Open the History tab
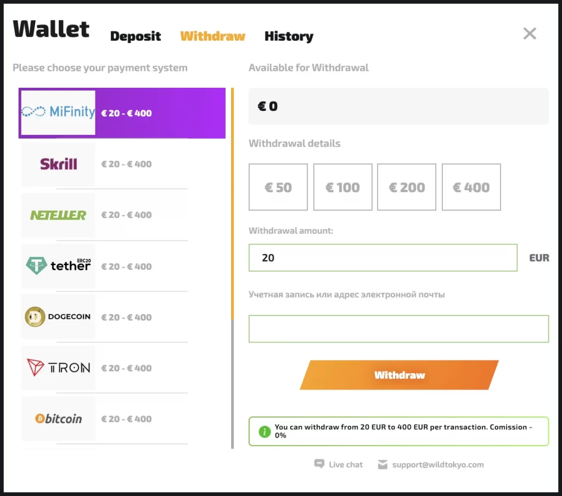Image resolution: width=562 pixels, height=496 pixels. click(x=289, y=36)
